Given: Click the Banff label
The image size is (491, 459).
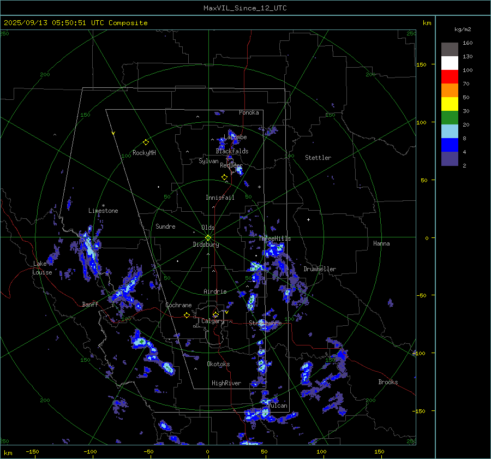Looking at the screenshot, I should coord(90,305).
